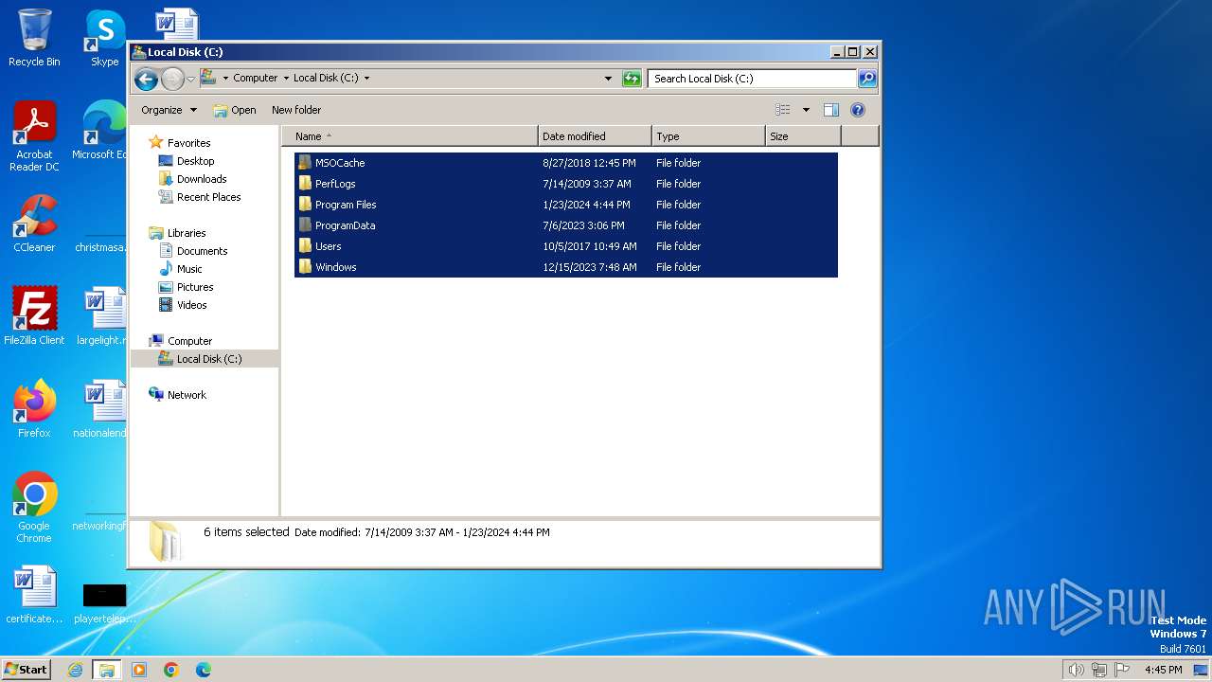1212x682 pixels.
Task: Select the Program Files folder
Action: pyautogui.click(x=566, y=205)
